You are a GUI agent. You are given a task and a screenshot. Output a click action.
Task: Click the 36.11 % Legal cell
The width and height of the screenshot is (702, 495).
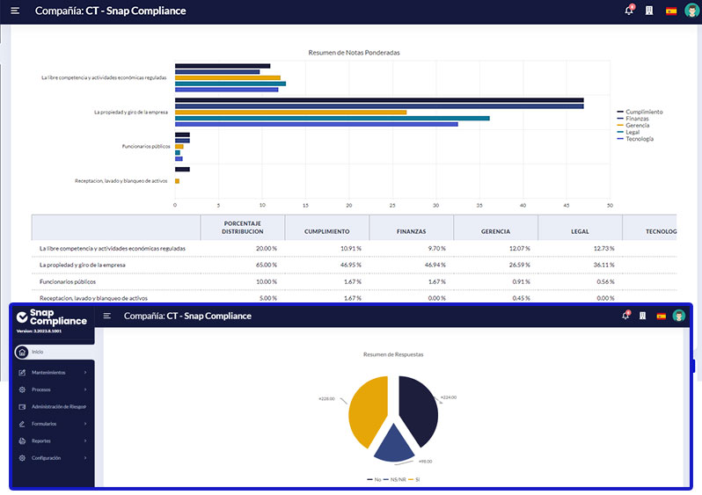point(604,265)
